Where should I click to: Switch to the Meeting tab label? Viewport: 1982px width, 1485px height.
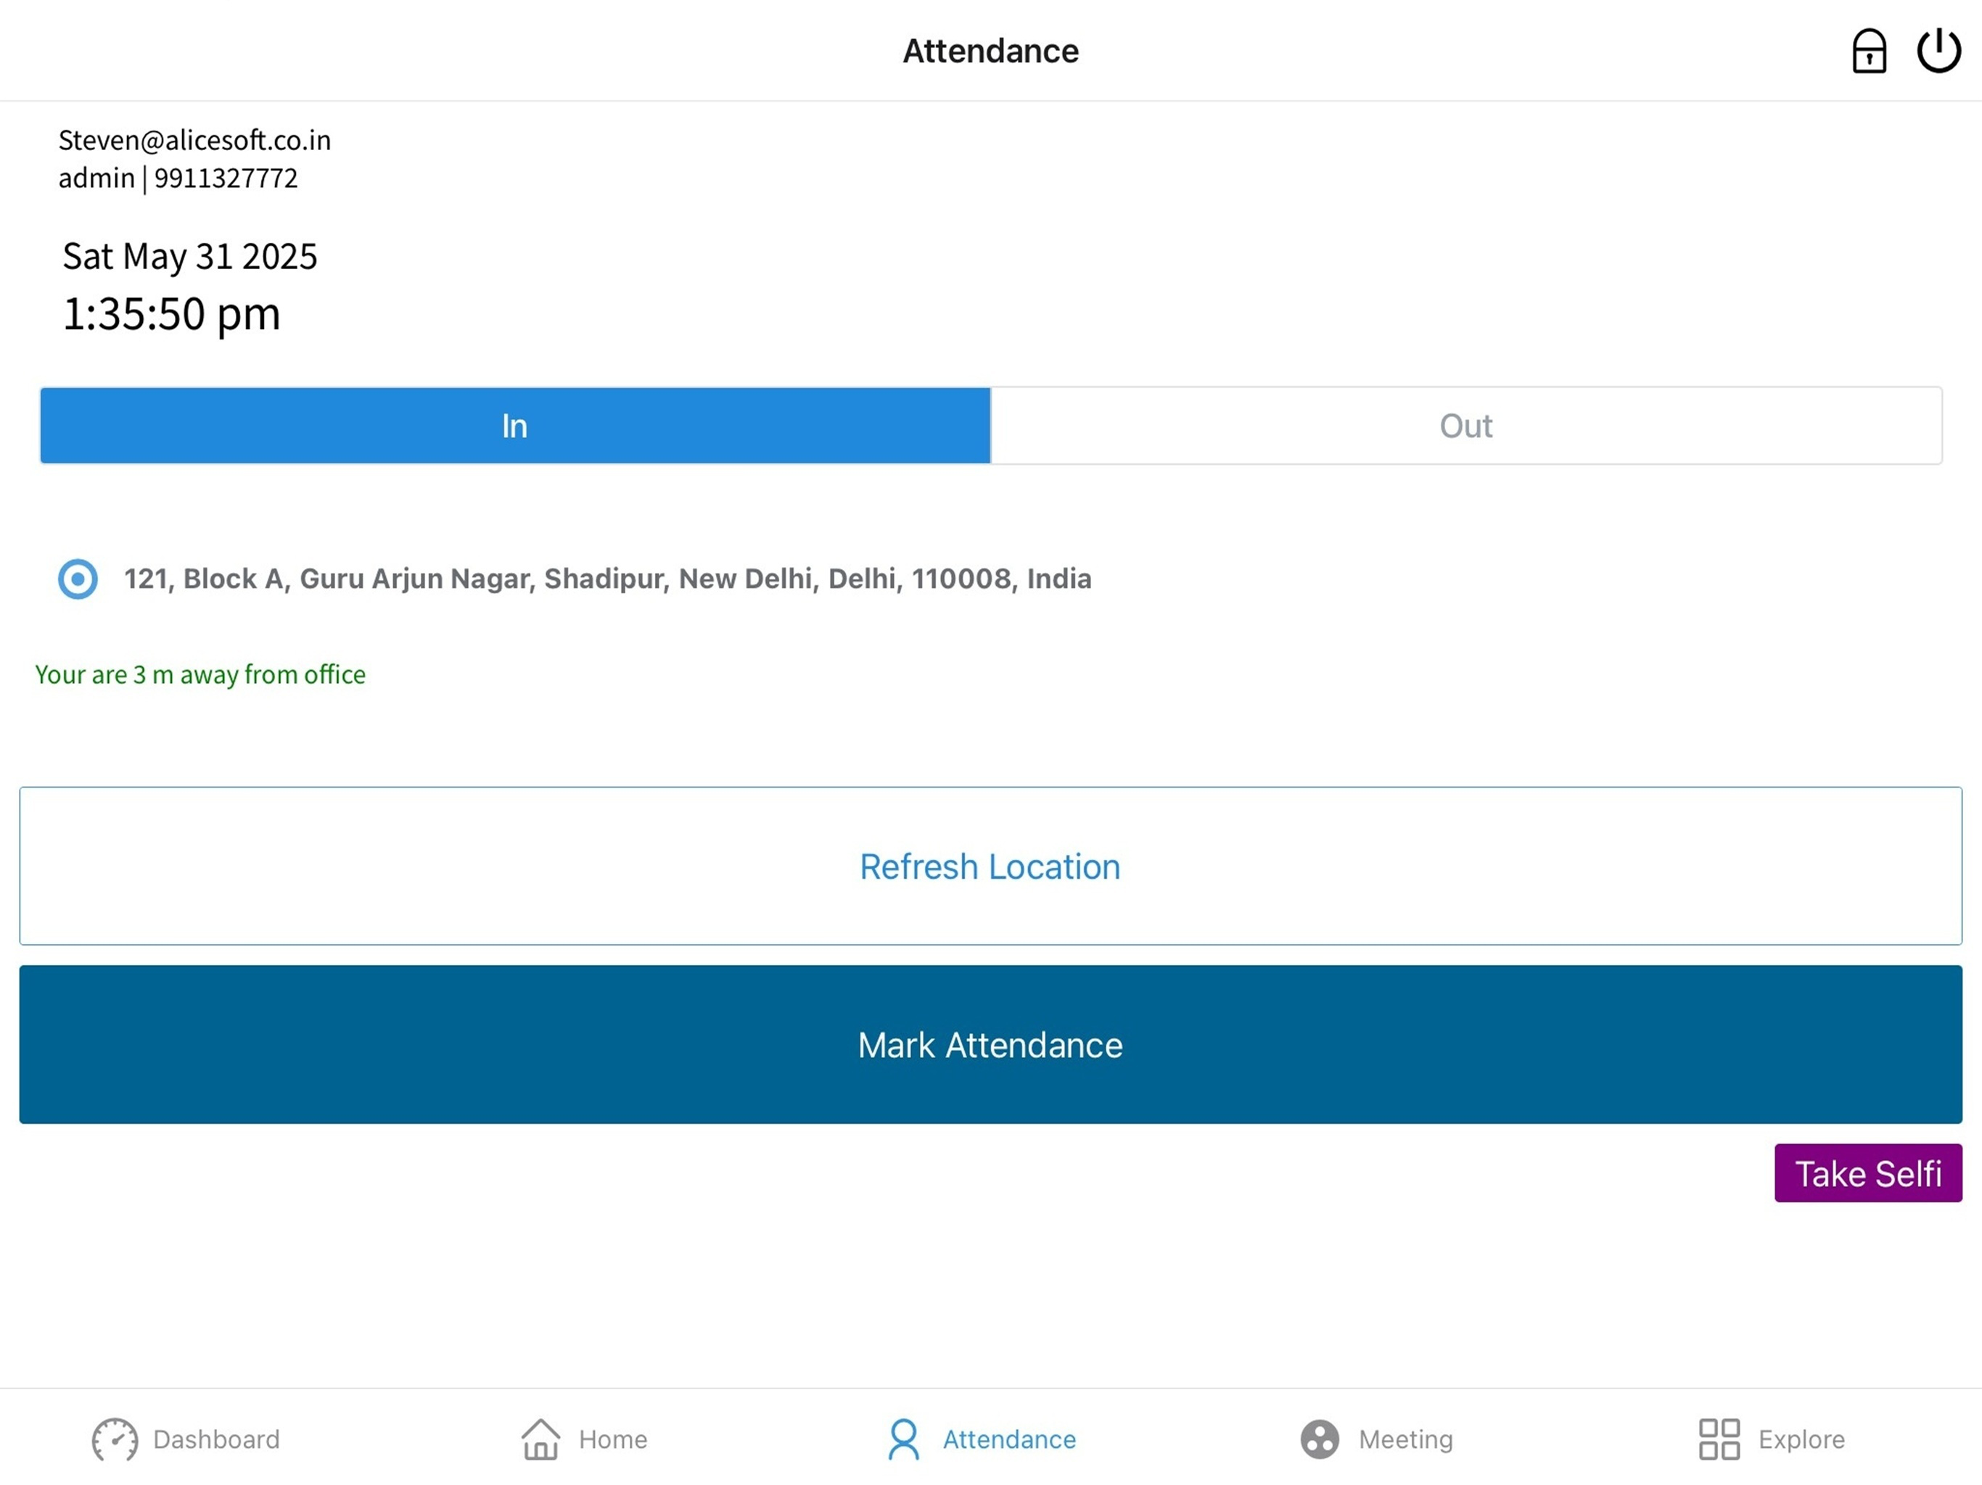pyautogui.click(x=1406, y=1439)
